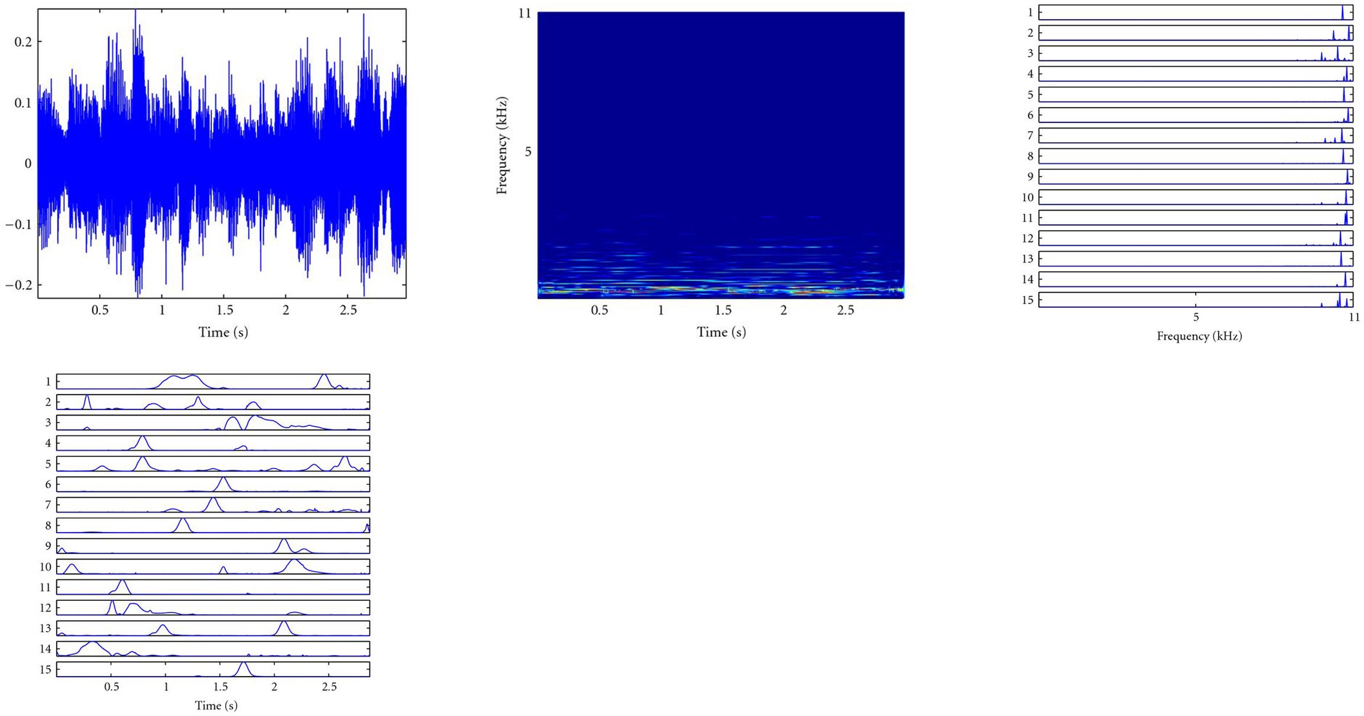This screenshot has width=1364, height=716.
Task: Select frequency basis row 14 plot
Action: 1196,279
